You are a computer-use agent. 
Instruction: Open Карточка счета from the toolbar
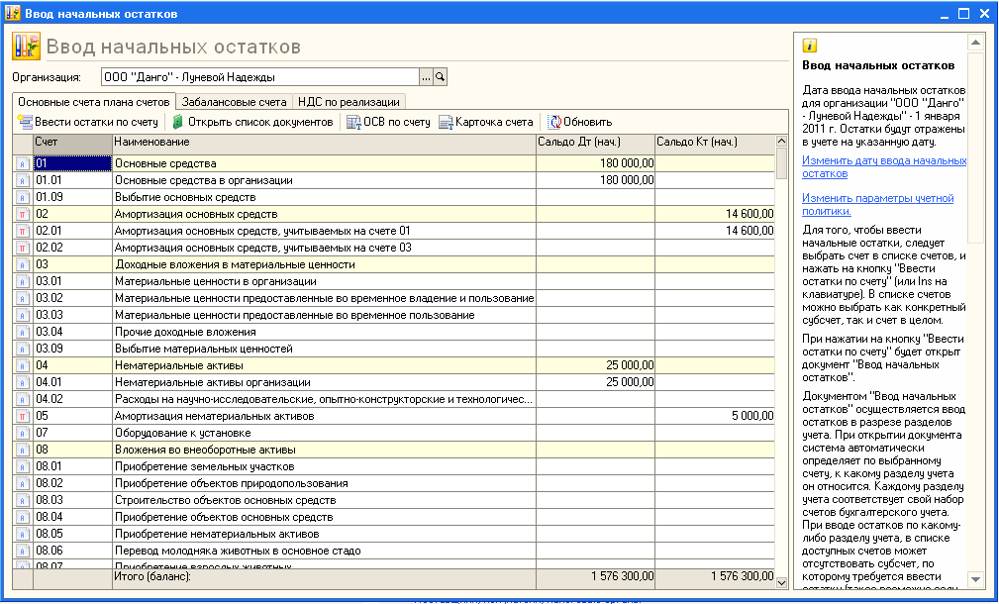pyautogui.click(x=446, y=123)
